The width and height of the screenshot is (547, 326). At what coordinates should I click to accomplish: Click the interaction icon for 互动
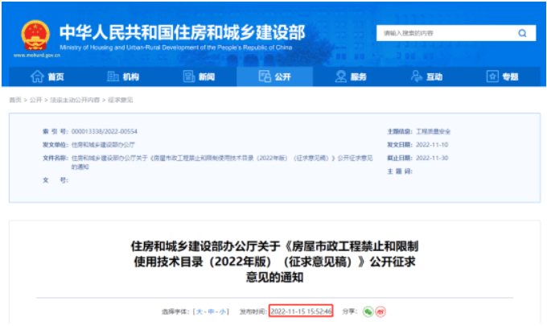417,76
